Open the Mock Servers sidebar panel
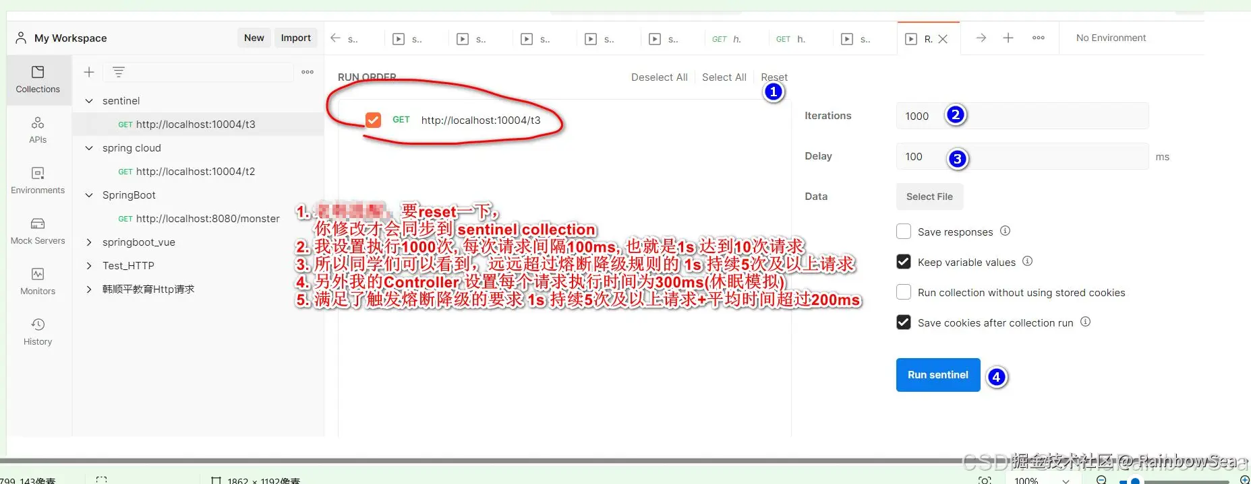 click(38, 232)
